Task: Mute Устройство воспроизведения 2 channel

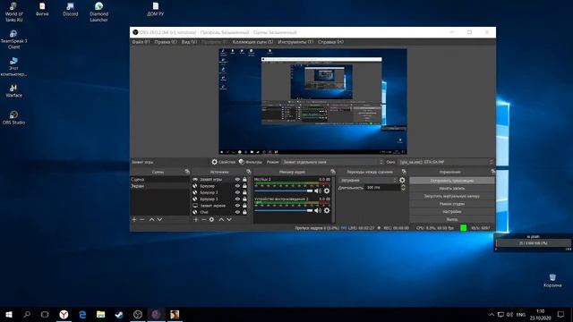Action: (318, 210)
